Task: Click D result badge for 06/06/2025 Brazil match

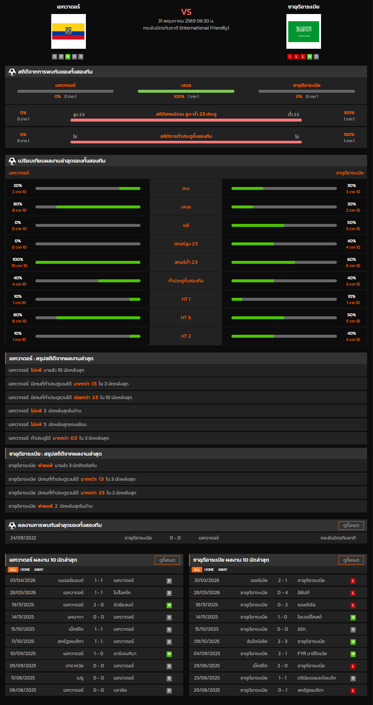Action: click(169, 691)
